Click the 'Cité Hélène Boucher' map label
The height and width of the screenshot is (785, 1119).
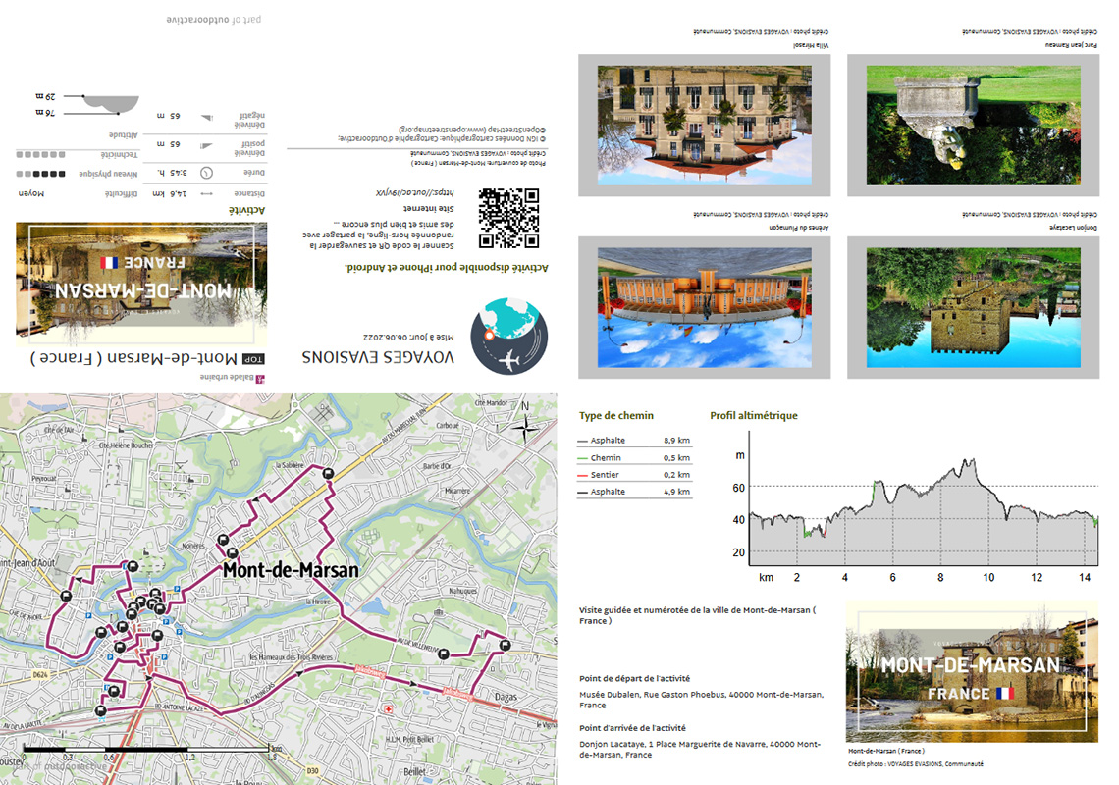126,445
